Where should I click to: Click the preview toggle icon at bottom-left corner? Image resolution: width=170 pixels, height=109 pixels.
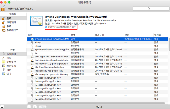[x=3, y=107]
